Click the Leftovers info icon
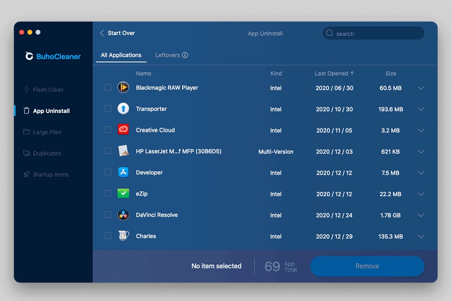 coord(185,55)
